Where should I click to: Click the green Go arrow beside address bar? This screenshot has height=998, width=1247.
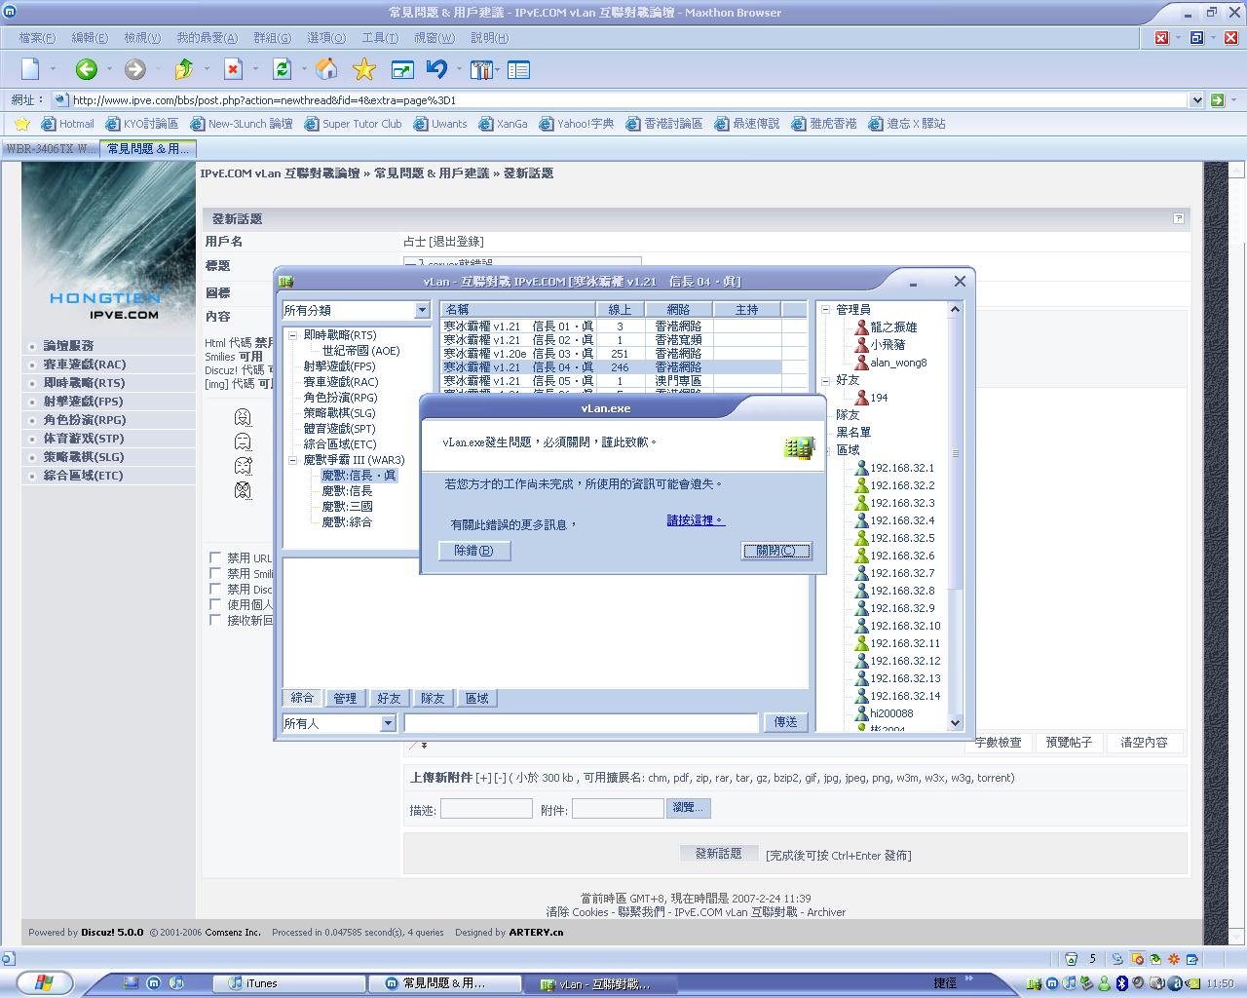[1217, 100]
